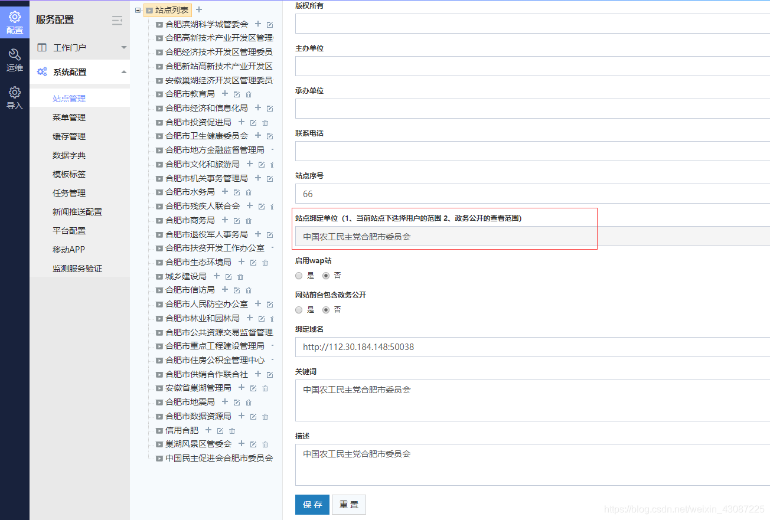Edit the 合肥市投资促进局 site
This screenshot has height=520, width=770.
[253, 123]
